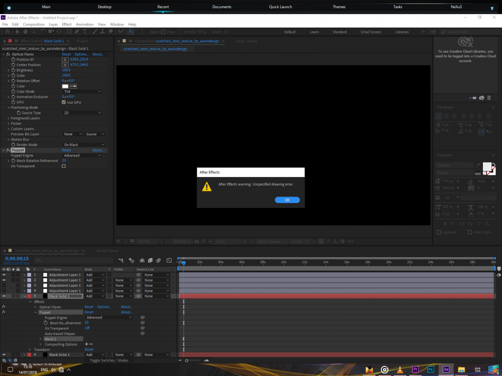Select the Home icon in toolbar
502x376 pixels.
pyautogui.click(x=8, y=32)
